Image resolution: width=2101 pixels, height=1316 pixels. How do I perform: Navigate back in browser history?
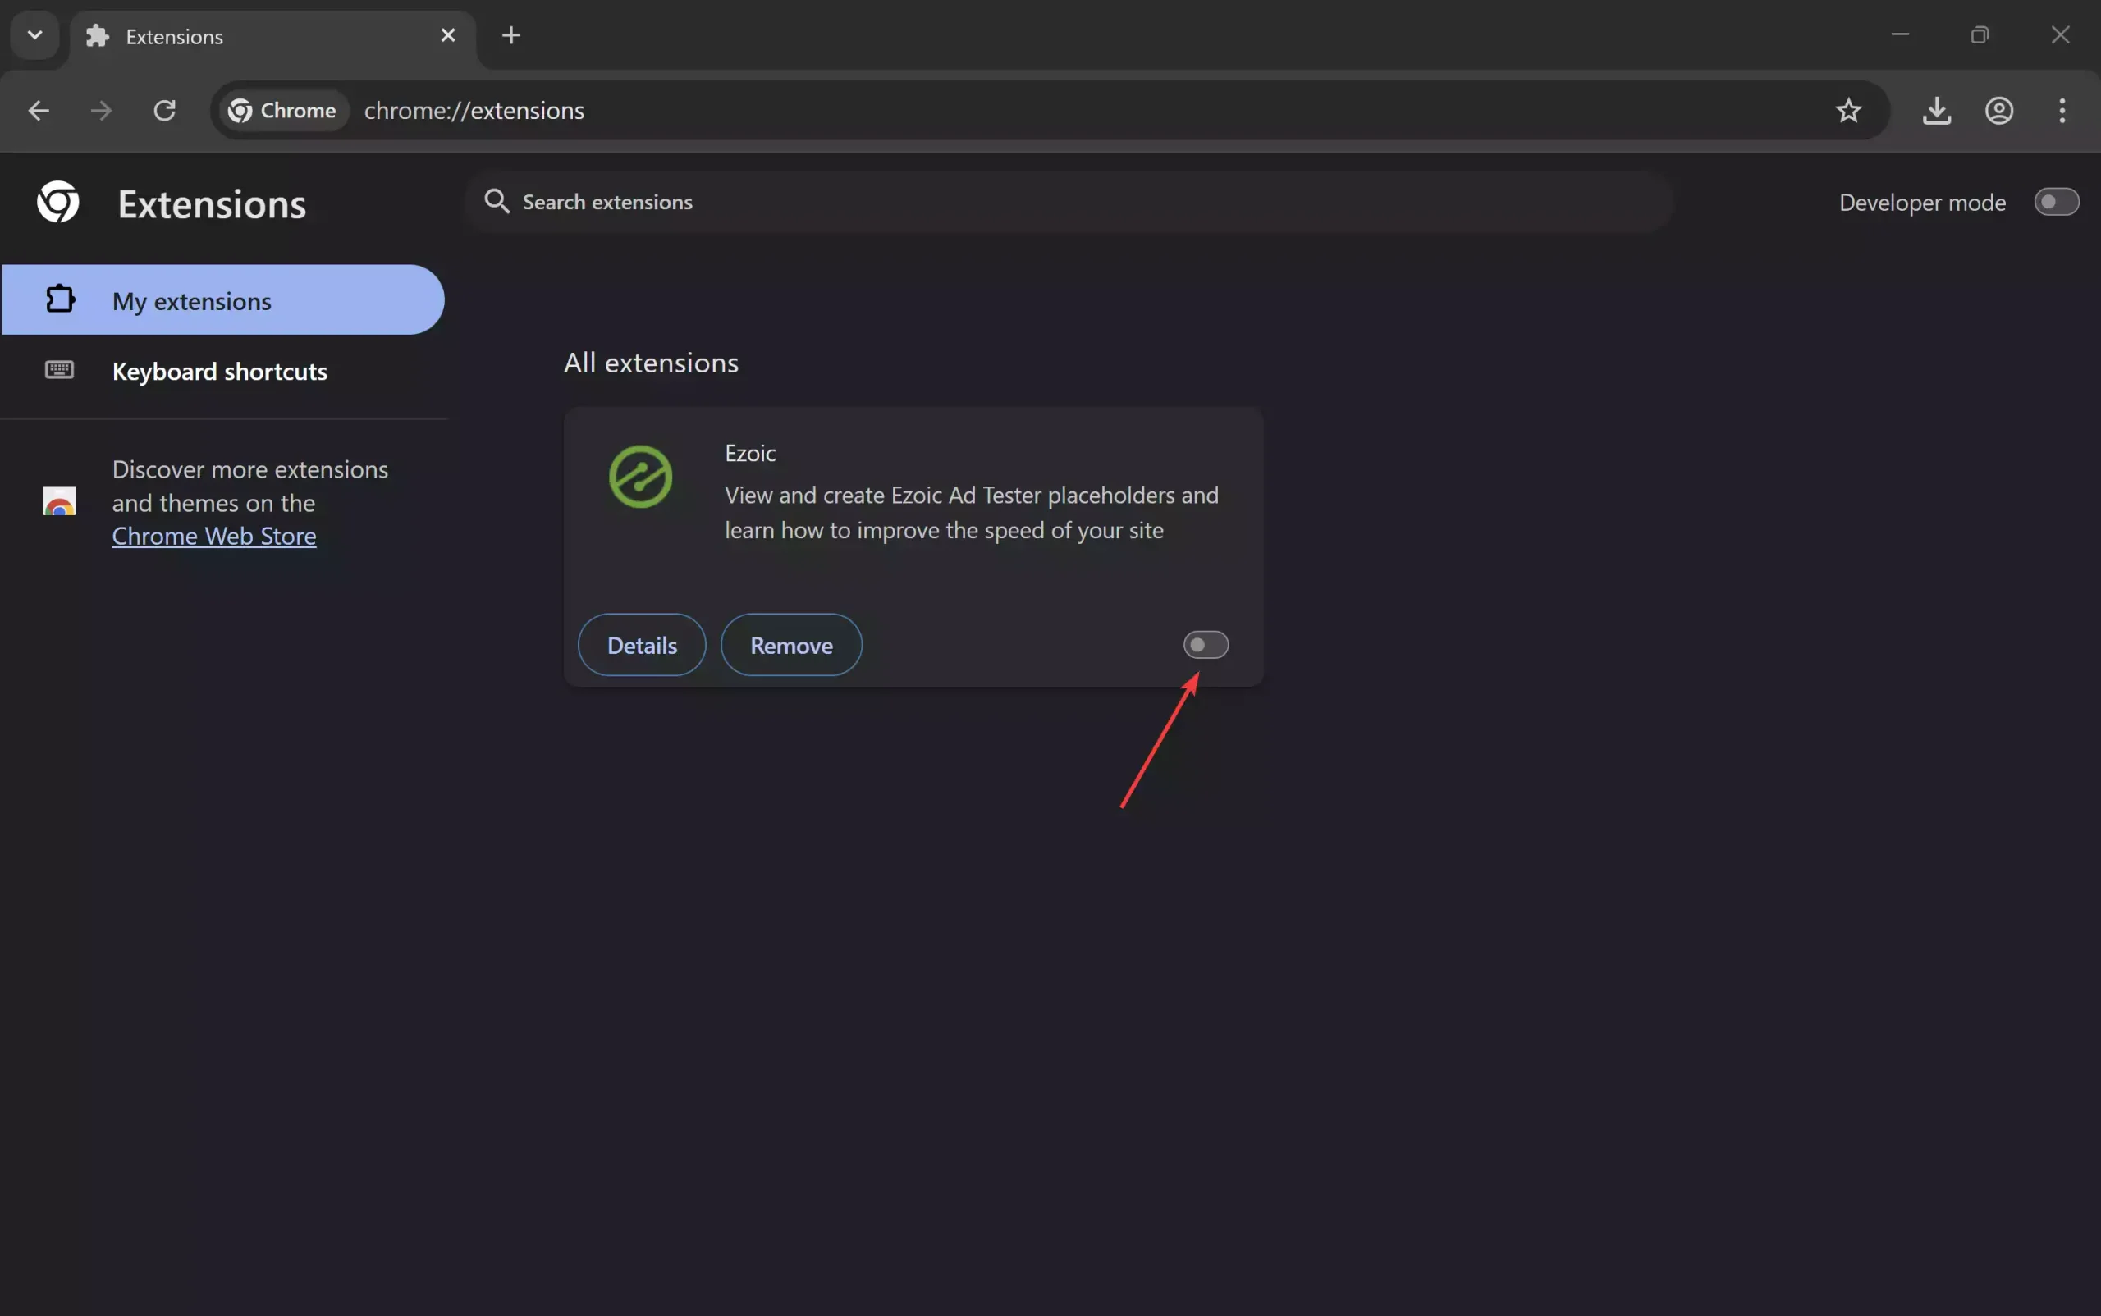(38, 111)
